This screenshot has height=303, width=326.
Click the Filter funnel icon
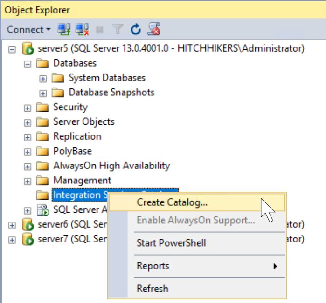(118, 29)
